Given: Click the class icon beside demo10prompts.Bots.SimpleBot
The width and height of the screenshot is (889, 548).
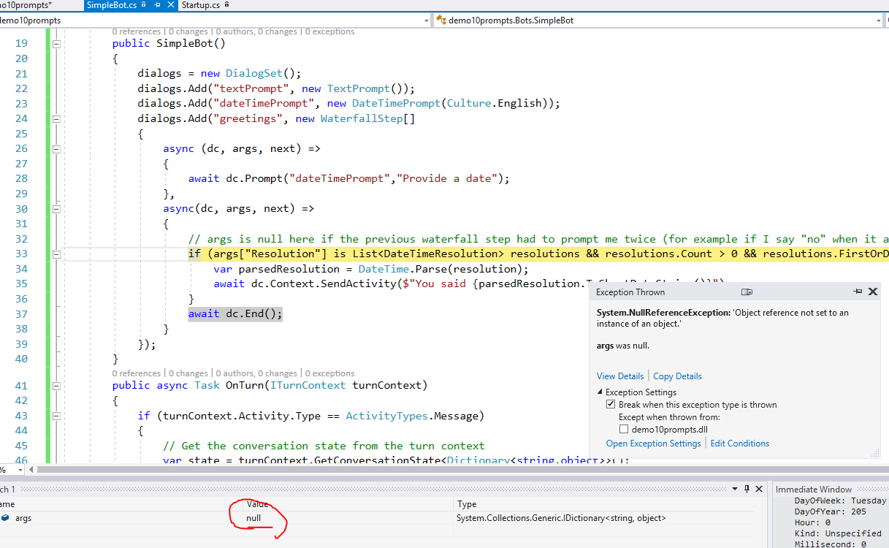Looking at the screenshot, I should [440, 21].
